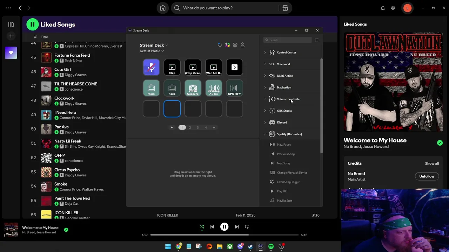449x252 pixels.
Task: Go back with Spotify back arrow
Action: (20, 8)
